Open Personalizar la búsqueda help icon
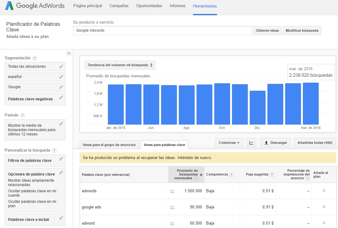The image size is (338, 228). point(54,150)
